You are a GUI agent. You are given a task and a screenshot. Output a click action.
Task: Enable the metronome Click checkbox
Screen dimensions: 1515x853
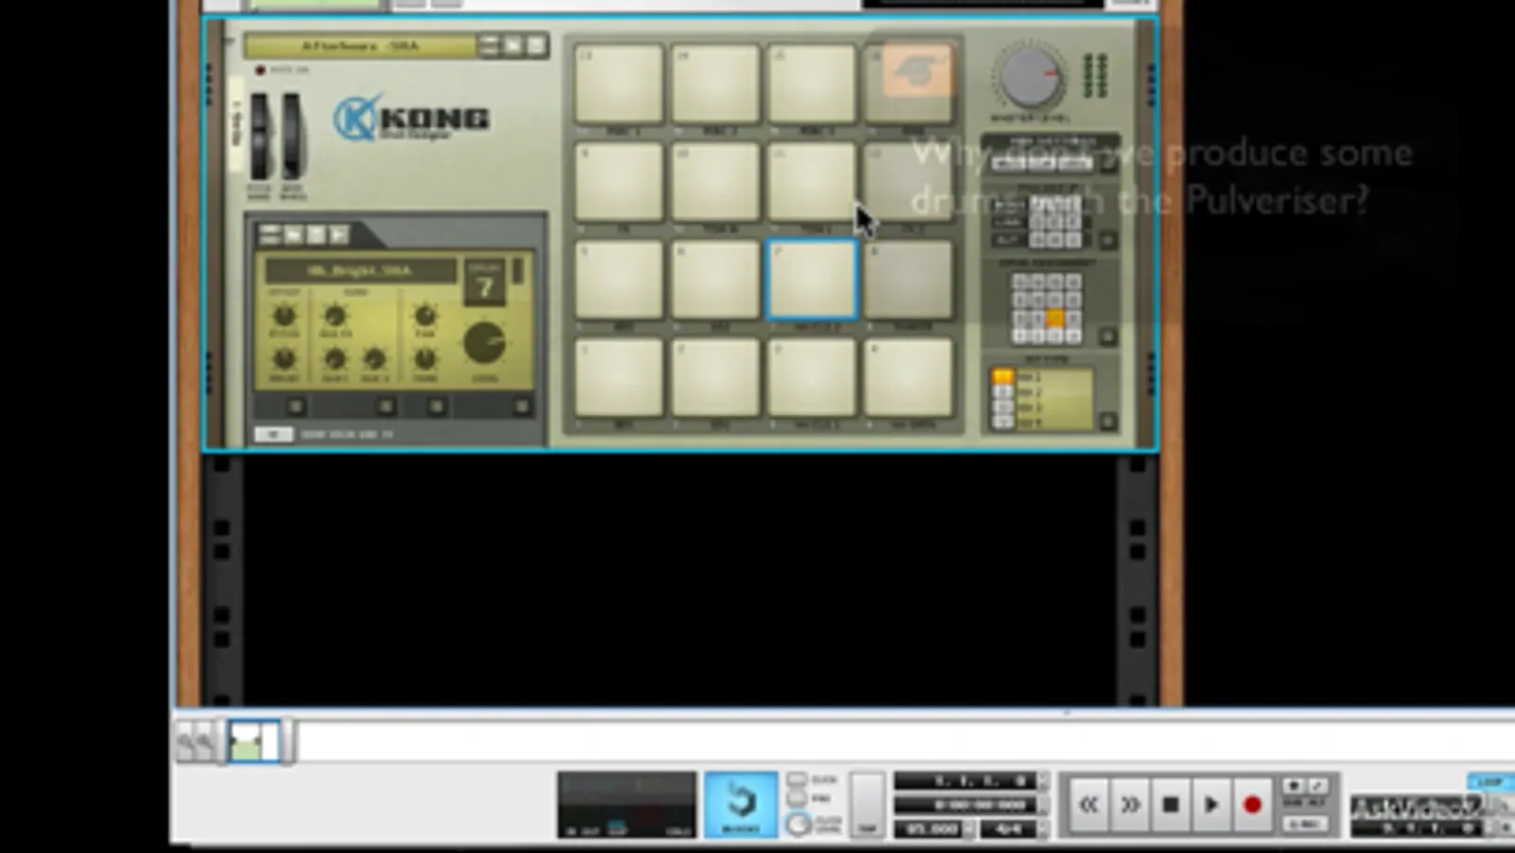pyautogui.click(x=797, y=779)
